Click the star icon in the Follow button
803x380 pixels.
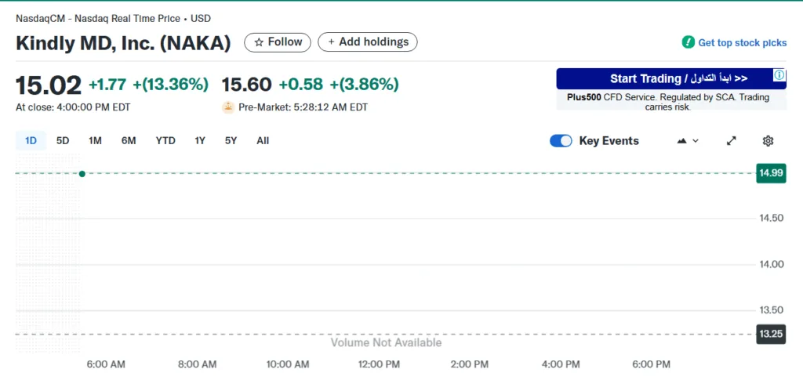258,42
